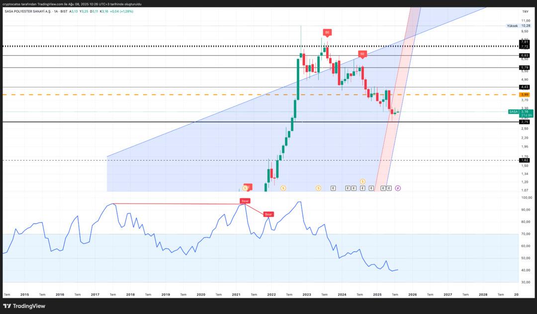
Task: Click the TradingView logo
Action: coord(24,306)
